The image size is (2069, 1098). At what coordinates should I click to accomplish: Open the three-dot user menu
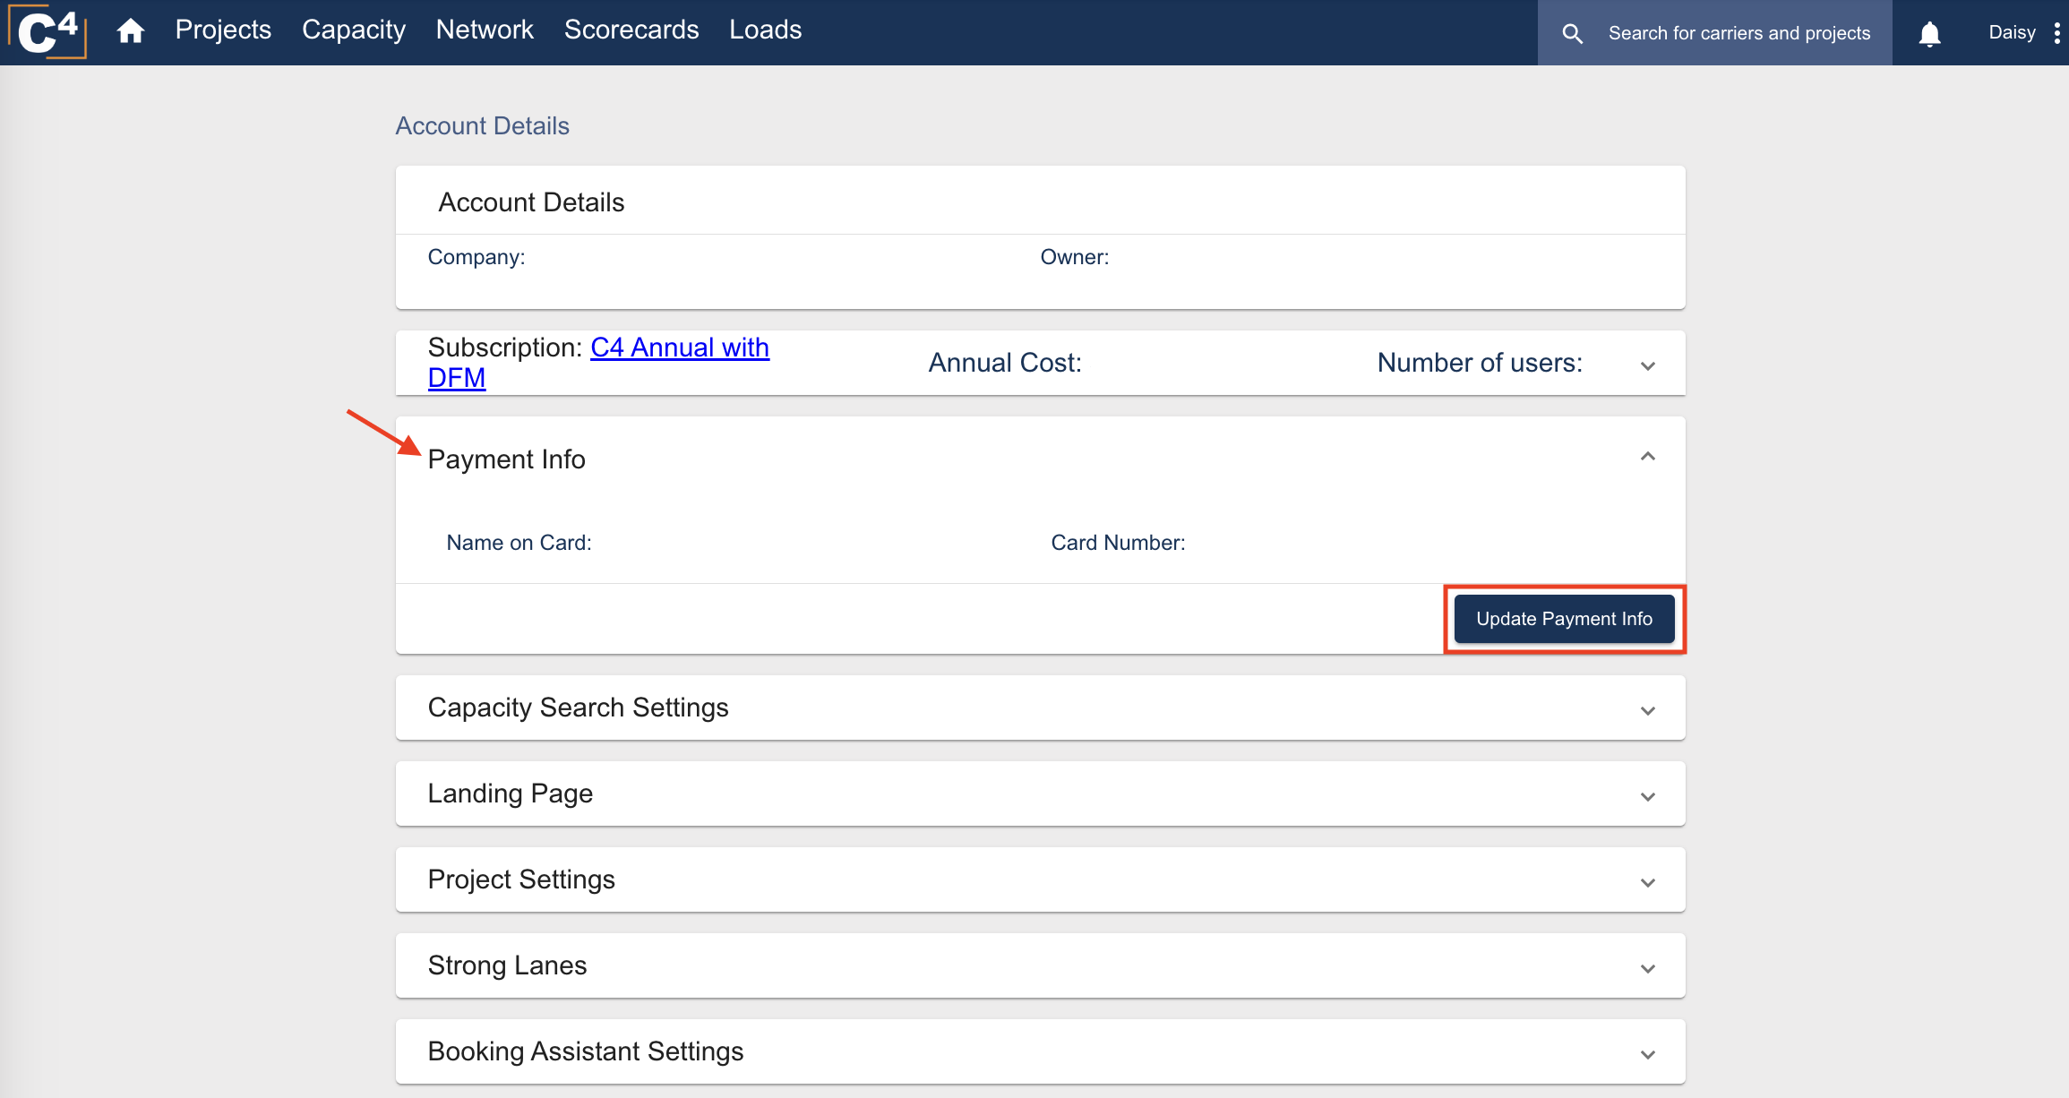coord(2056,33)
